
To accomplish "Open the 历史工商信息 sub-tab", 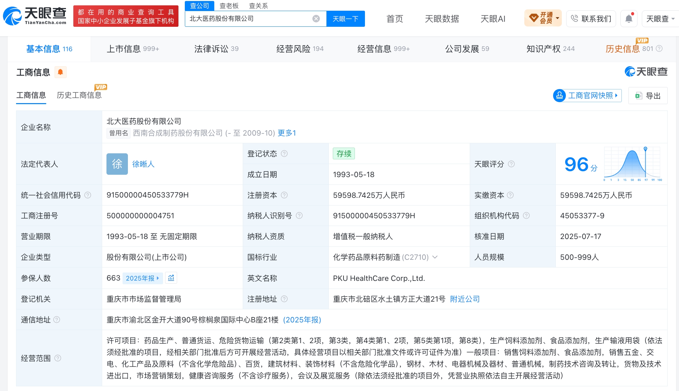I will point(79,95).
